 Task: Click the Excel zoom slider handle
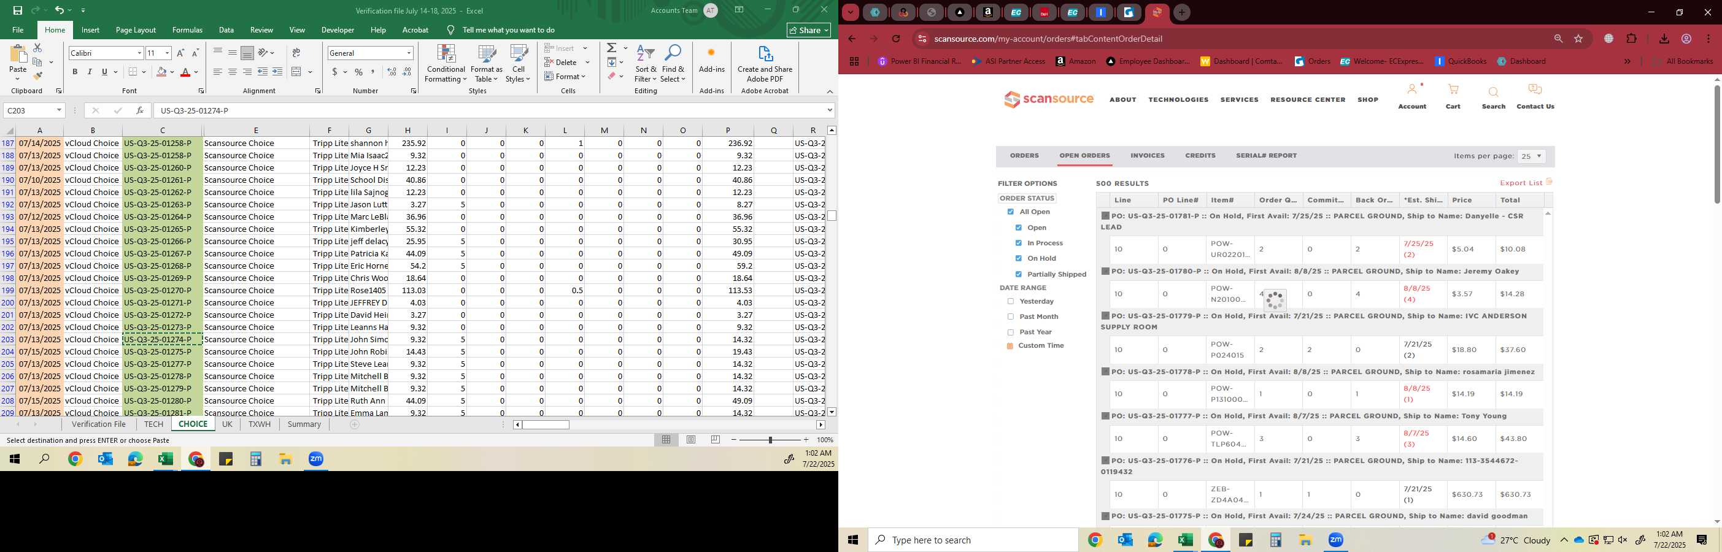(x=770, y=440)
